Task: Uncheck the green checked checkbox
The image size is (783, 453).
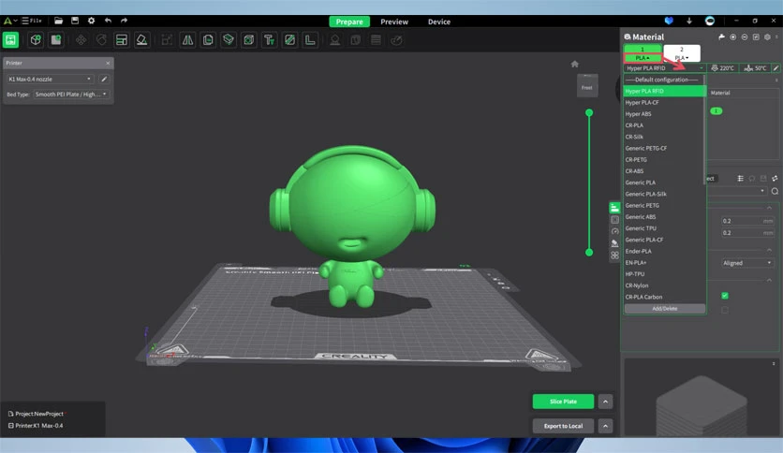Action: point(725,296)
